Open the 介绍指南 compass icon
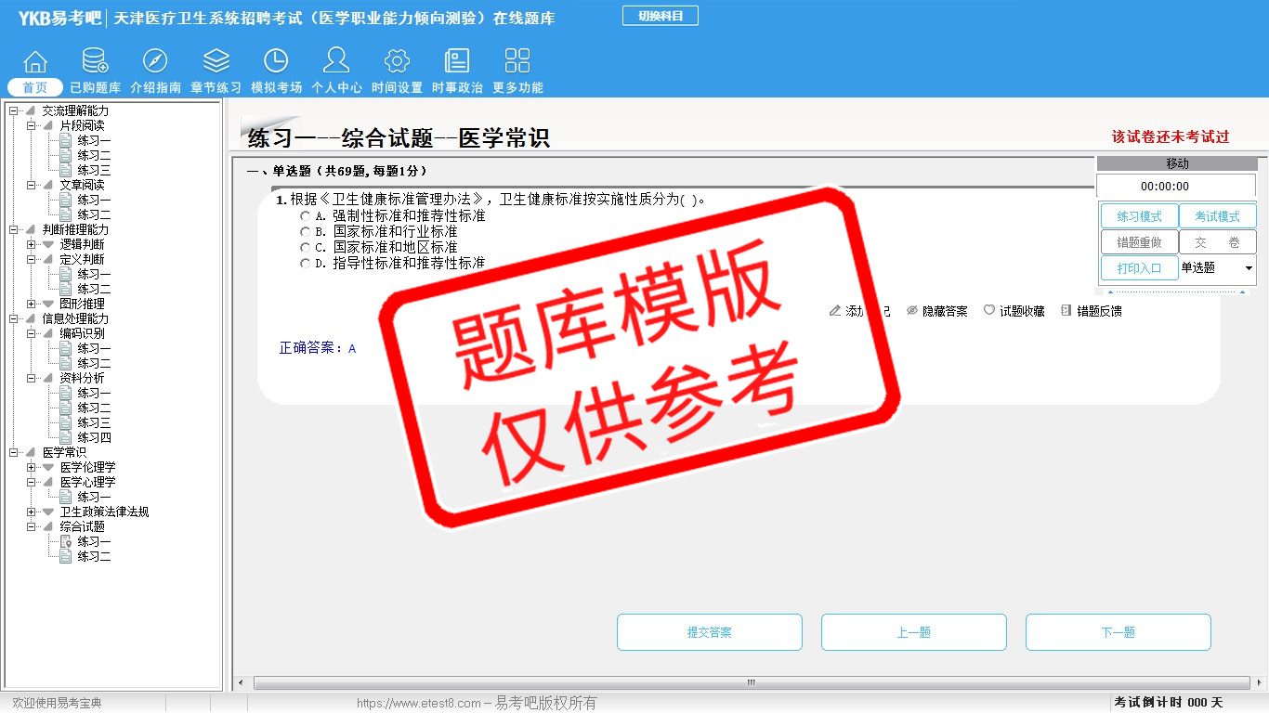 (155, 62)
